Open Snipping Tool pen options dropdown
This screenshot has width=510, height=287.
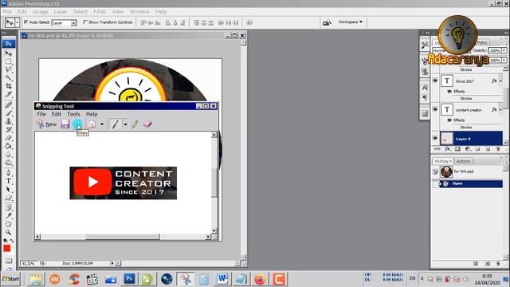click(x=125, y=124)
